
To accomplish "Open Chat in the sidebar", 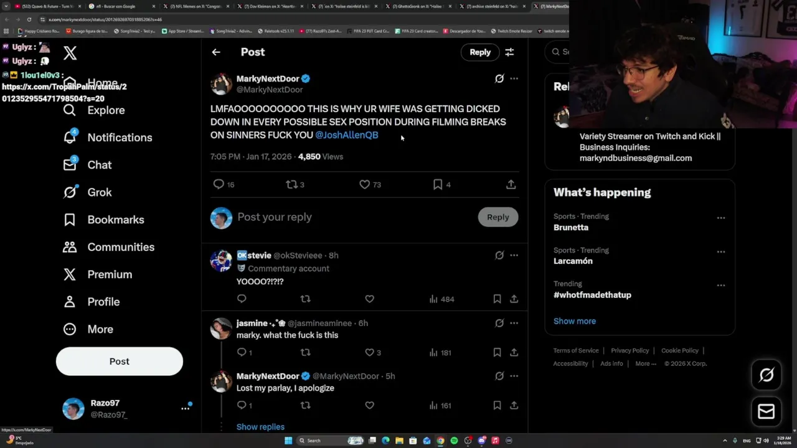I will click(x=87, y=165).
